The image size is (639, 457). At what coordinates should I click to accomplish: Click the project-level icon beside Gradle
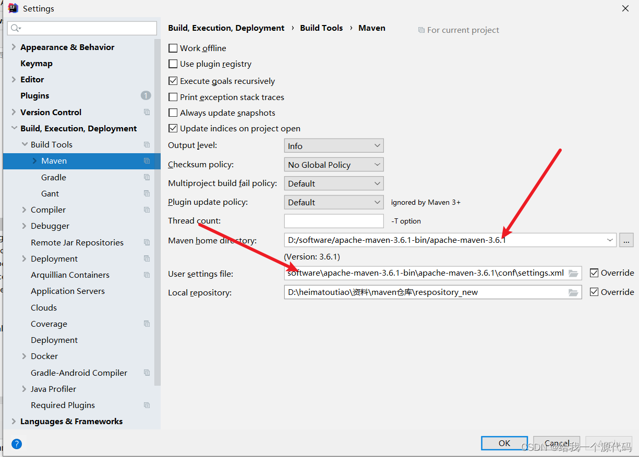tap(147, 177)
